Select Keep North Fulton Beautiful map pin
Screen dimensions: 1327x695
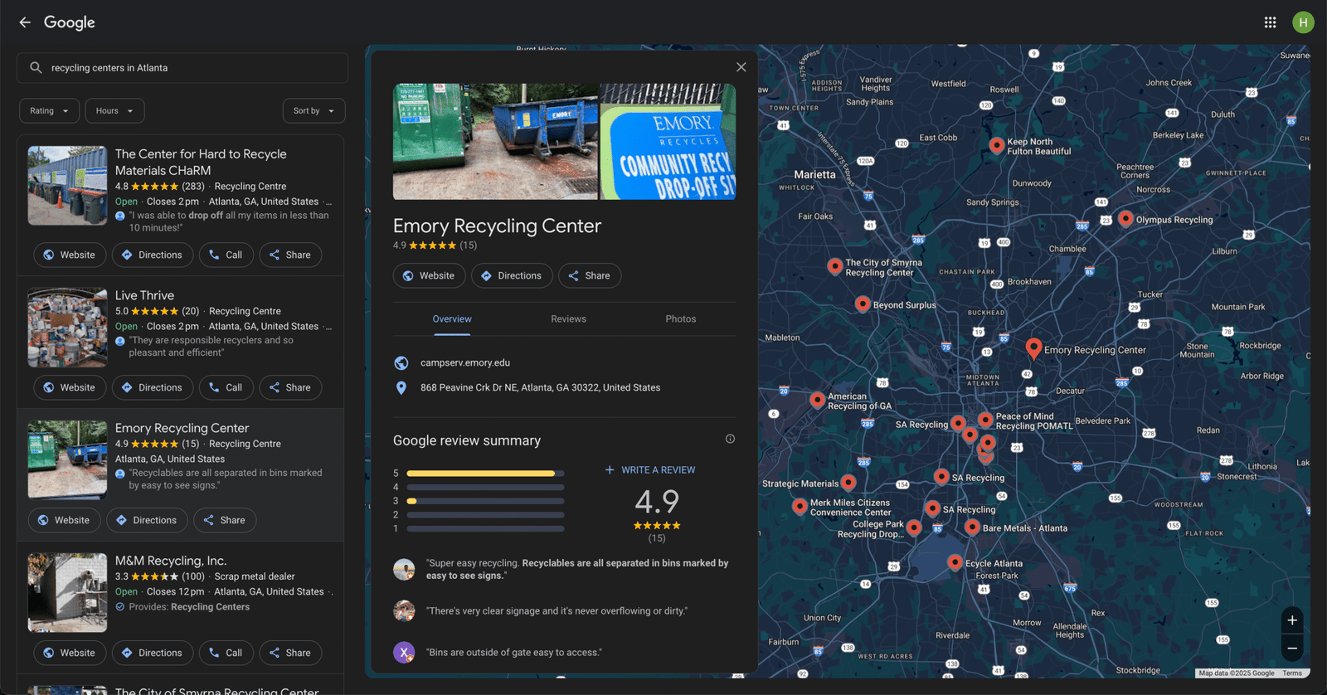(x=997, y=146)
